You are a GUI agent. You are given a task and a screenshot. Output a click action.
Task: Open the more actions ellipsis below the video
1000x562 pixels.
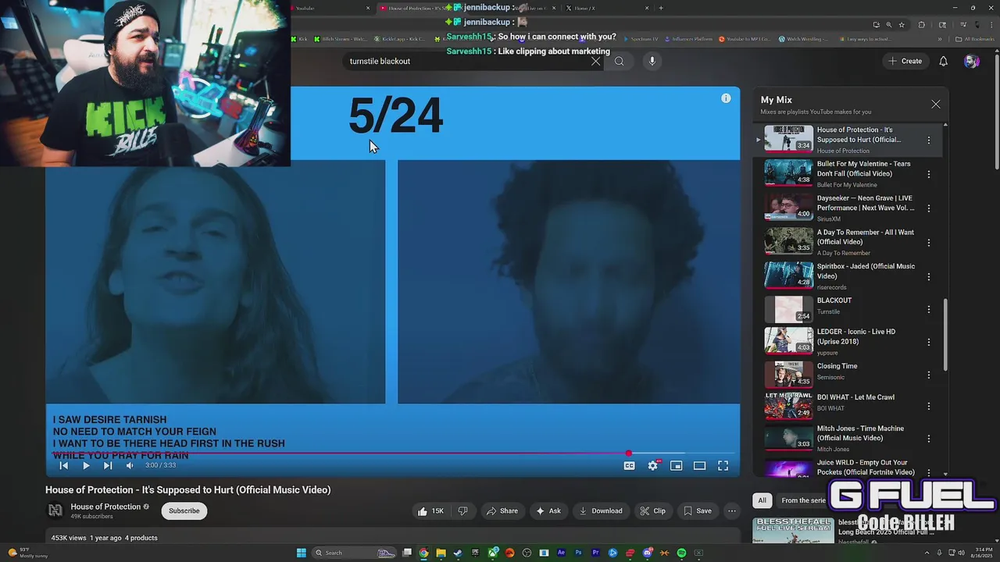tap(732, 511)
